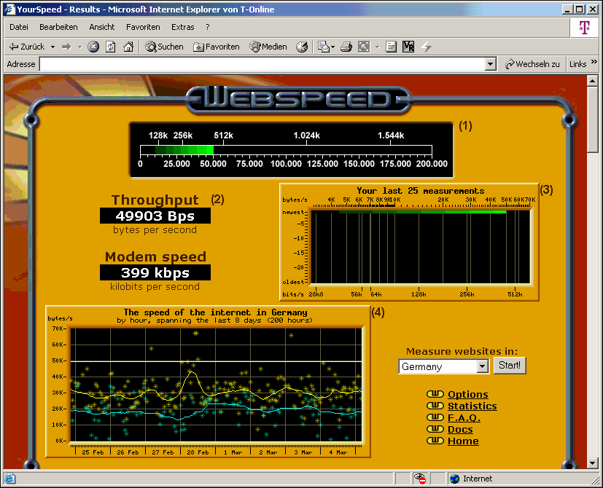
Task: Click the 49903 Bps throughput value
Action: coord(155,216)
